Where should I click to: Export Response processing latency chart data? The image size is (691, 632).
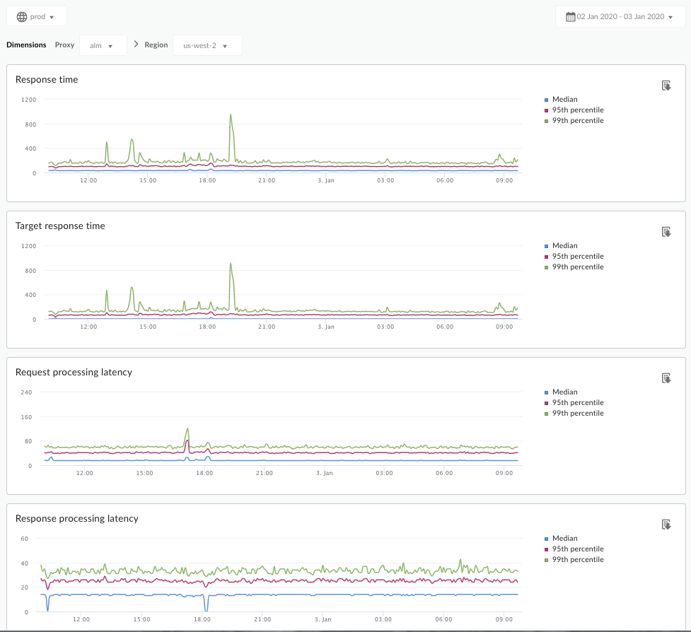pos(666,525)
